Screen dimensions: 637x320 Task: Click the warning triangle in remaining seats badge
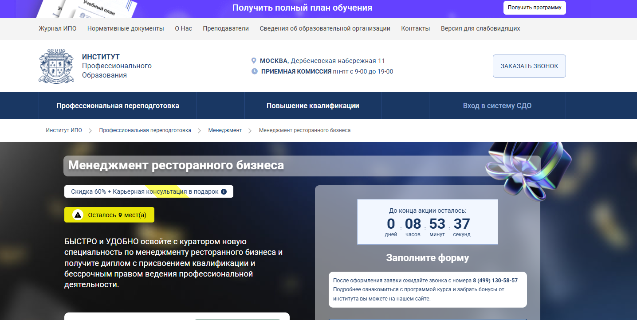(78, 215)
